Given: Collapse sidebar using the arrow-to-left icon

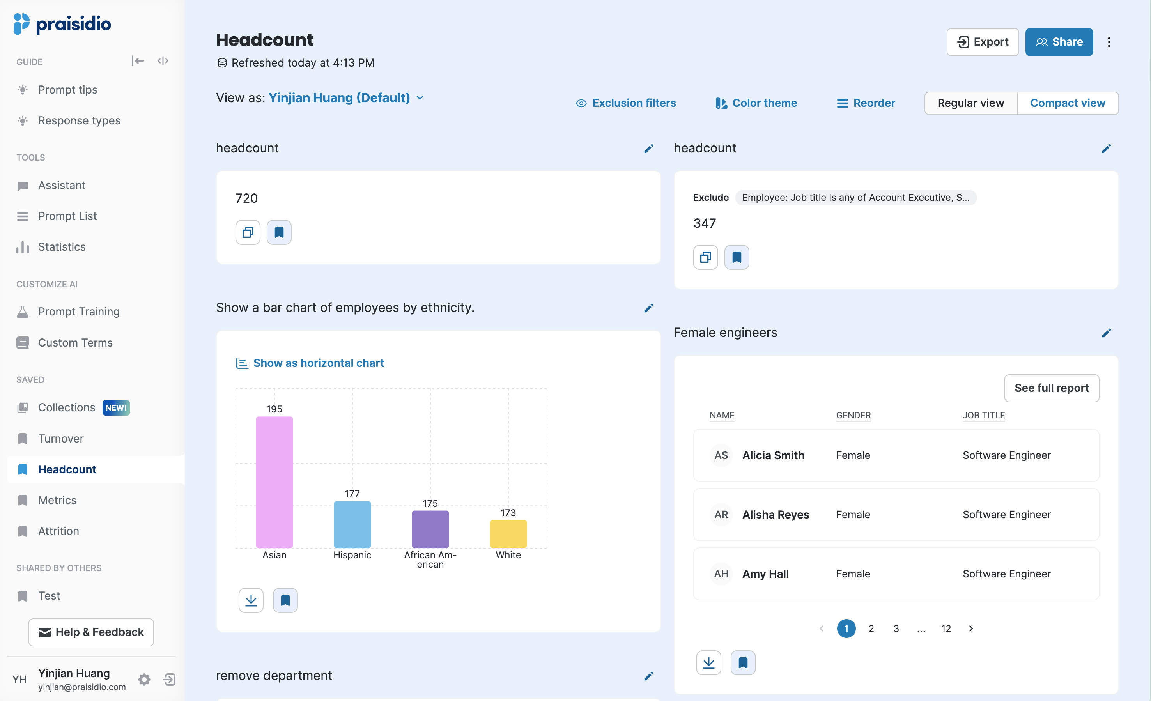Looking at the screenshot, I should coord(137,61).
